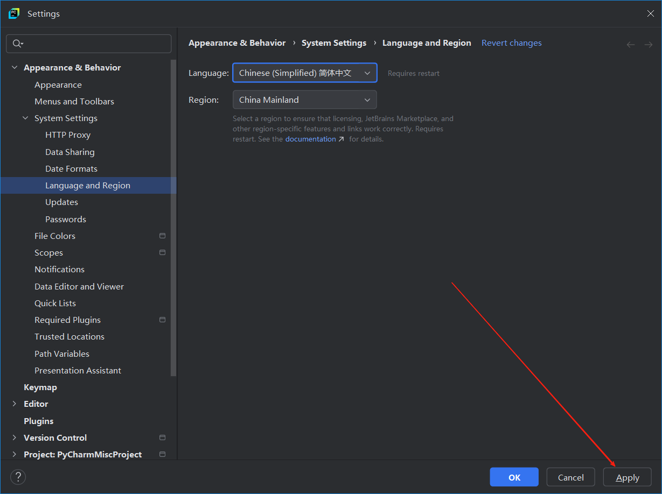Click the 'Requires restart' hint text
This screenshot has height=494, width=662.
414,73
